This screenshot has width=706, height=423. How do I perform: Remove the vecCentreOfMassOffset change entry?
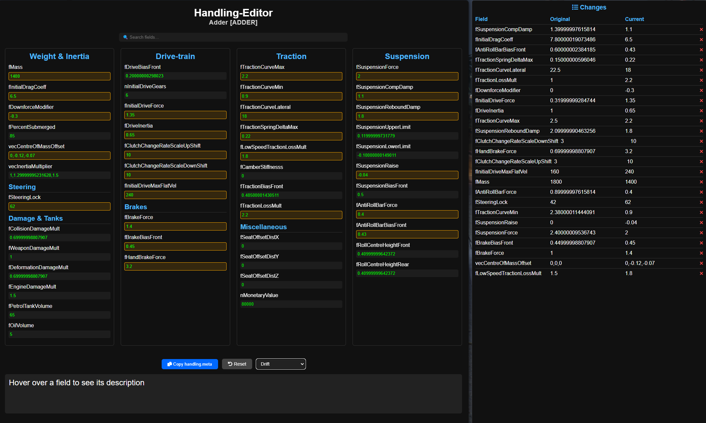(701, 263)
